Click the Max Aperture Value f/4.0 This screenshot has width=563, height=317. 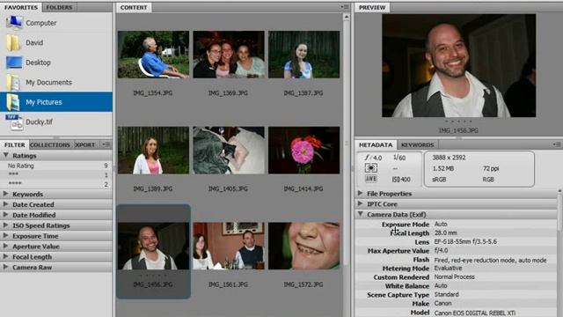pos(441,250)
